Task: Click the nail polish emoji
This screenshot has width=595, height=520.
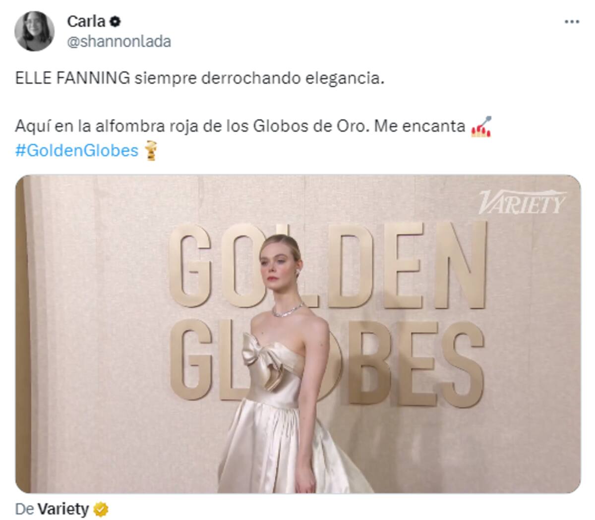Action: [480, 126]
